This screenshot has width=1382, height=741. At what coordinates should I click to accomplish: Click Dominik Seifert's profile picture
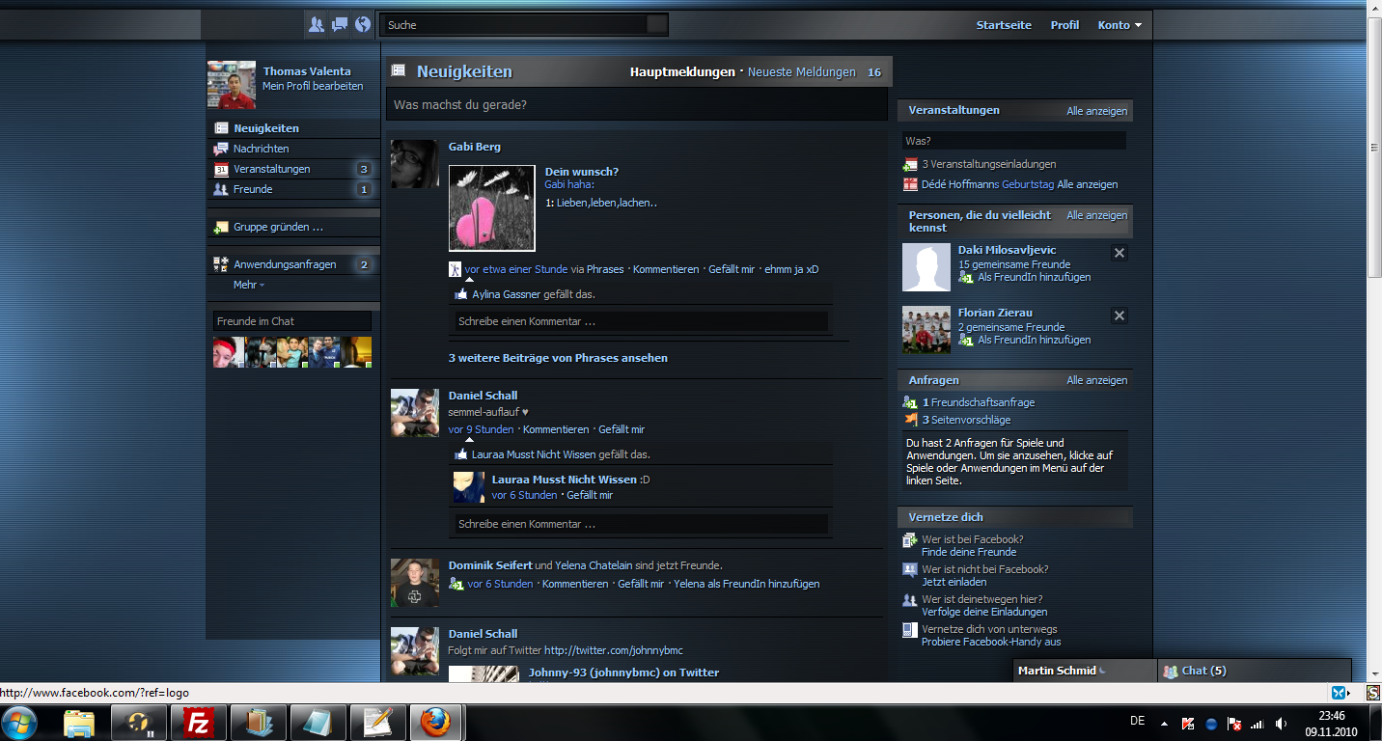(x=415, y=583)
